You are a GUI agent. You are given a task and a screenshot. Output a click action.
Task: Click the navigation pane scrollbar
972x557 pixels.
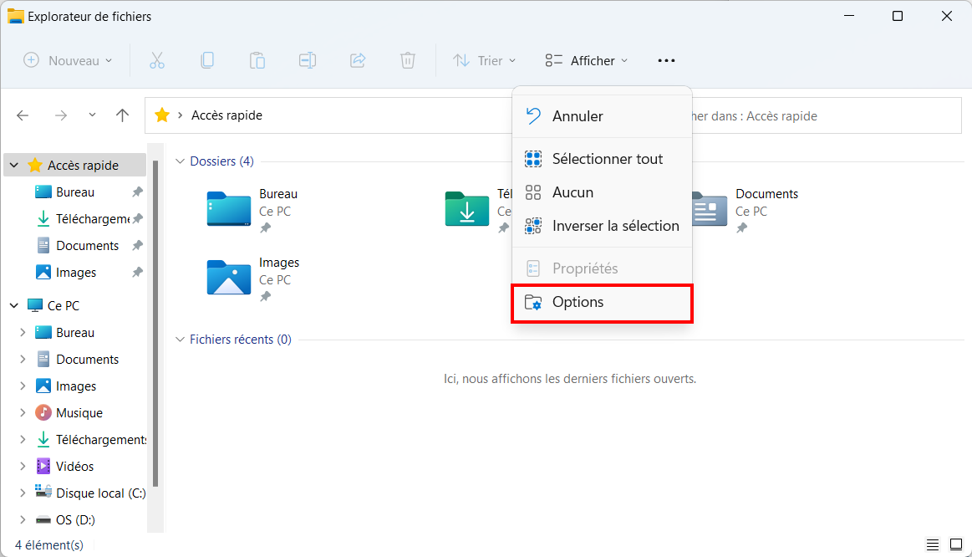click(x=155, y=323)
